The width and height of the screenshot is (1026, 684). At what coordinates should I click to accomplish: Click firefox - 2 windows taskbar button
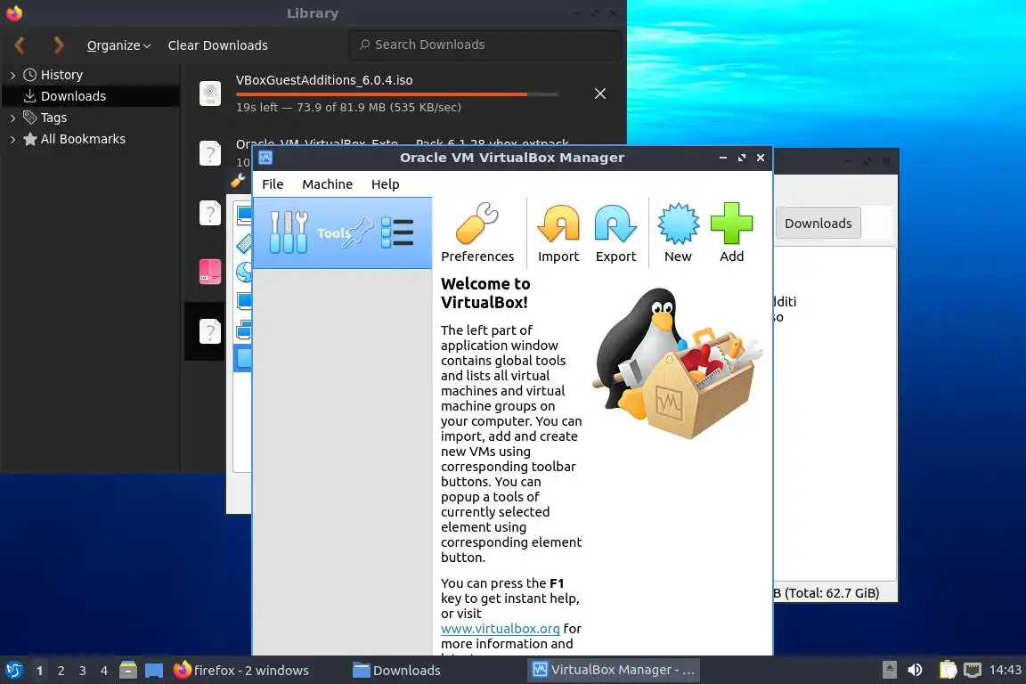(241, 671)
